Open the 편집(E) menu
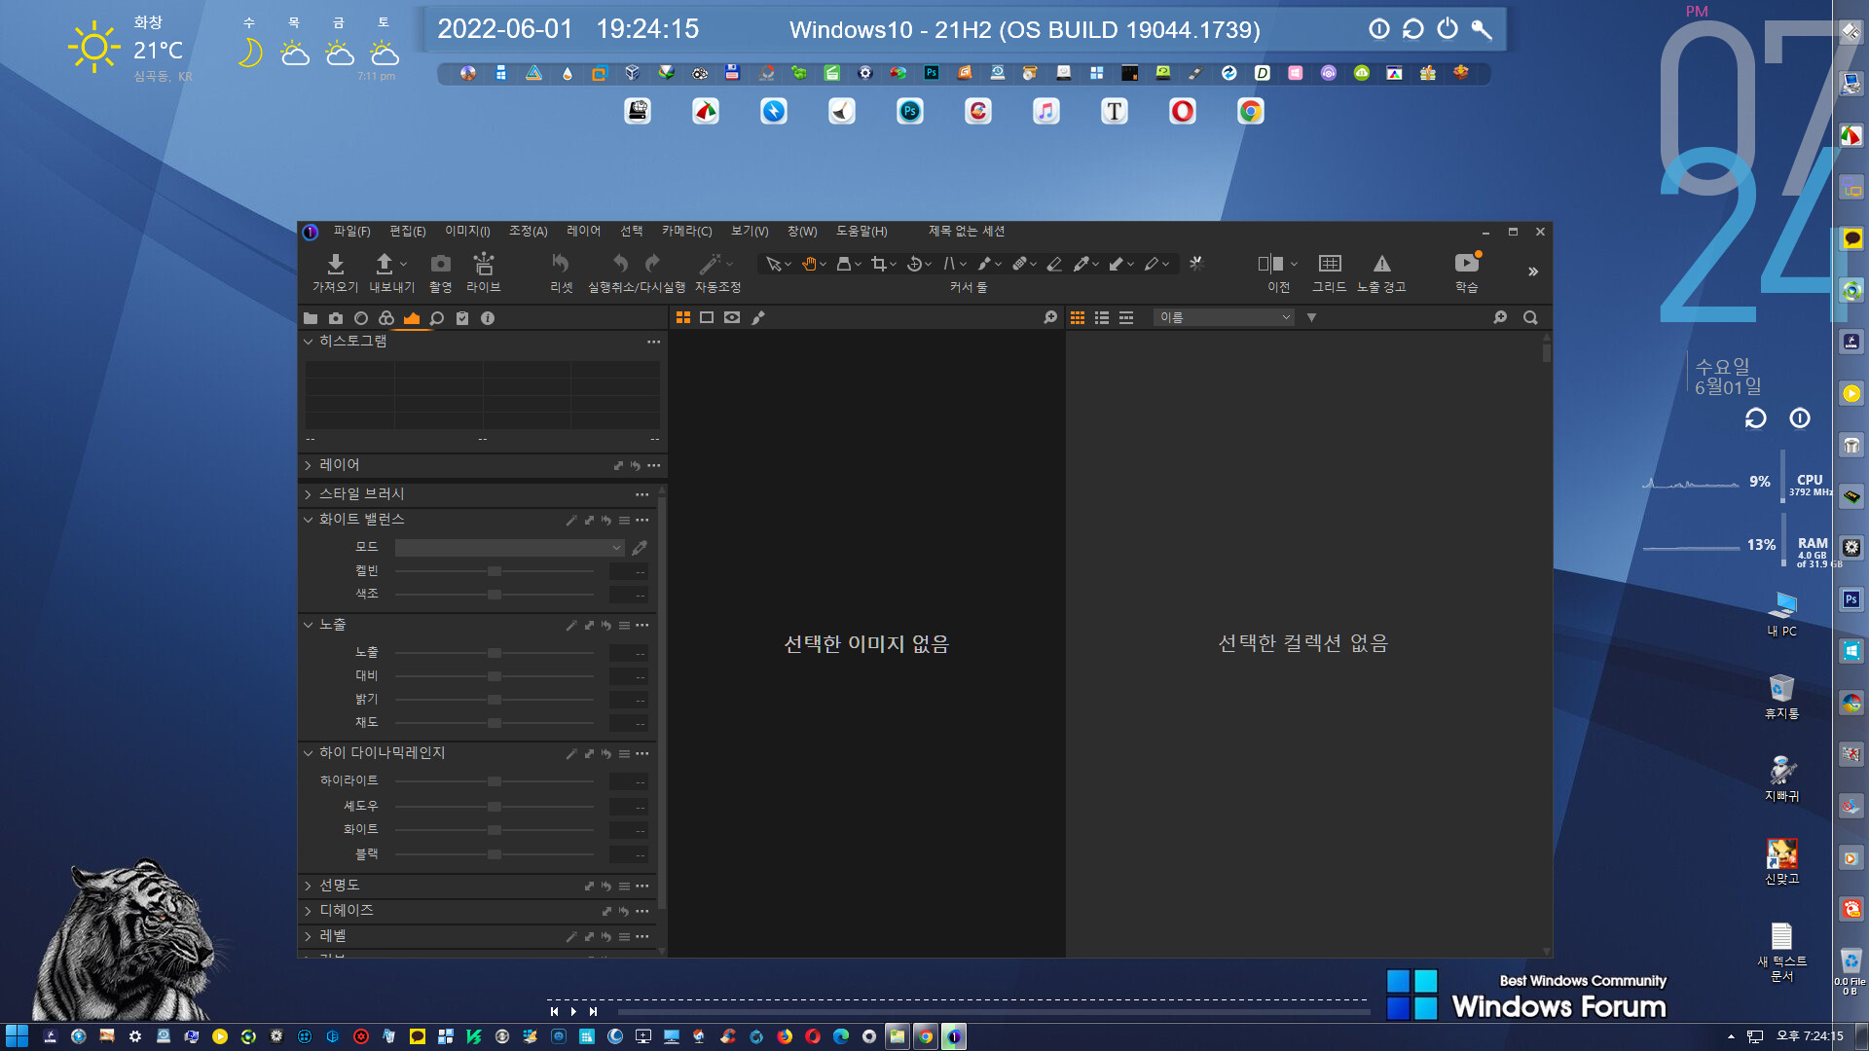Image resolution: width=1869 pixels, height=1051 pixels. [408, 232]
